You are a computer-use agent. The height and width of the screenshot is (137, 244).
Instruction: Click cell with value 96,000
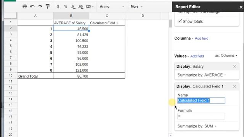point(71,58)
